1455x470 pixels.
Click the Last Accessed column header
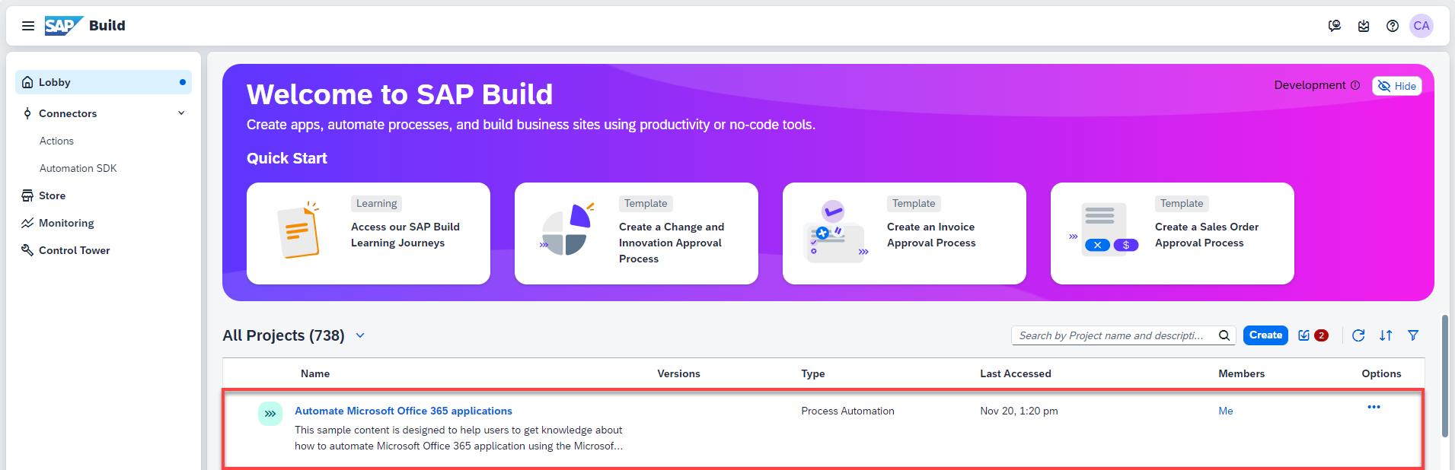(x=1016, y=373)
